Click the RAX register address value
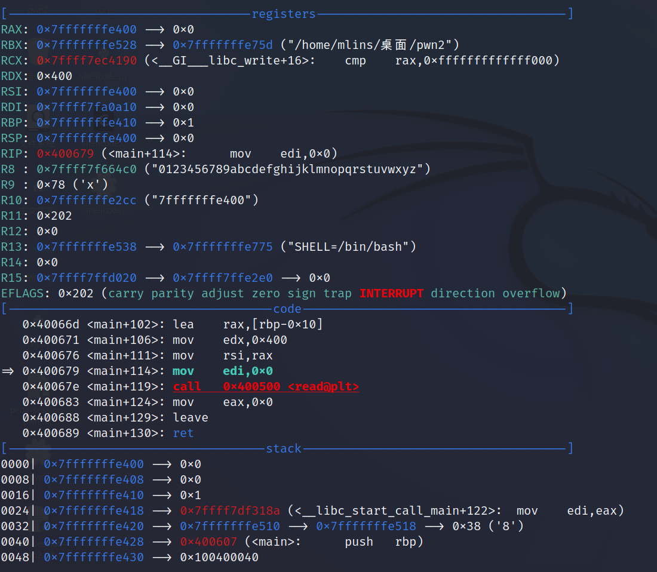657x572 pixels. (87, 29)
